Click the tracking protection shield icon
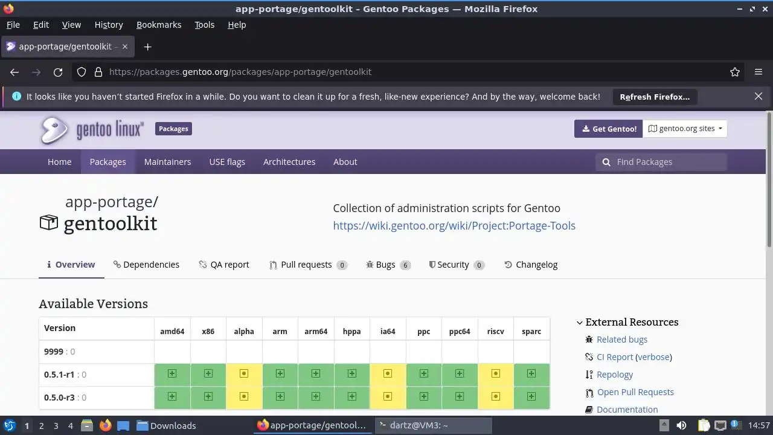Image resolution: width=773 pixels, height=435 pixels. click(82, 72)
